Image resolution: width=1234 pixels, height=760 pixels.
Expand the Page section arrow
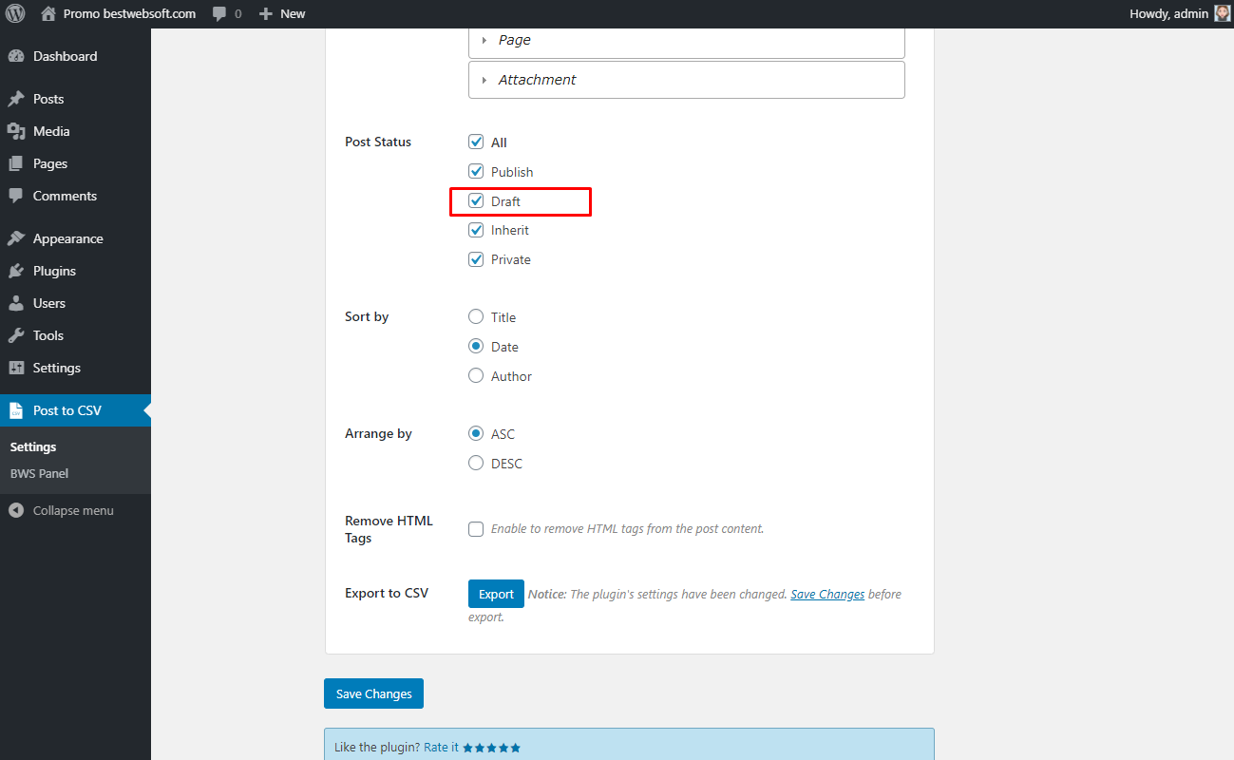pyautogui.click(x=484, y=40)
